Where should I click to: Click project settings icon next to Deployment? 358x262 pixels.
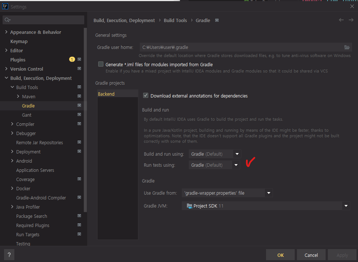79,151
